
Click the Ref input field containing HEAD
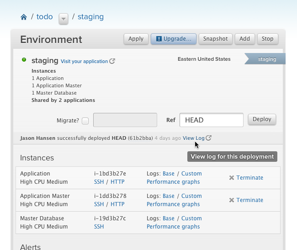point(211,120)
